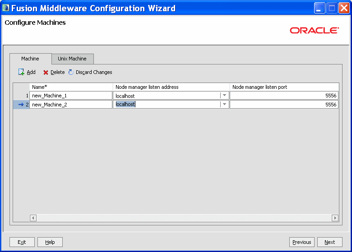
Task: Click the Fusion Middleware wizard title bar icon
Action: coord(5,8)
